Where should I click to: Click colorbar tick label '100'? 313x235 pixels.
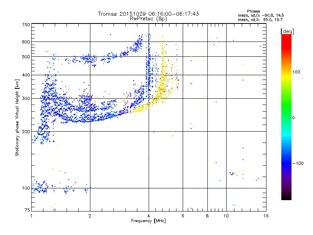pyautogui.click(x=296, y=72)
